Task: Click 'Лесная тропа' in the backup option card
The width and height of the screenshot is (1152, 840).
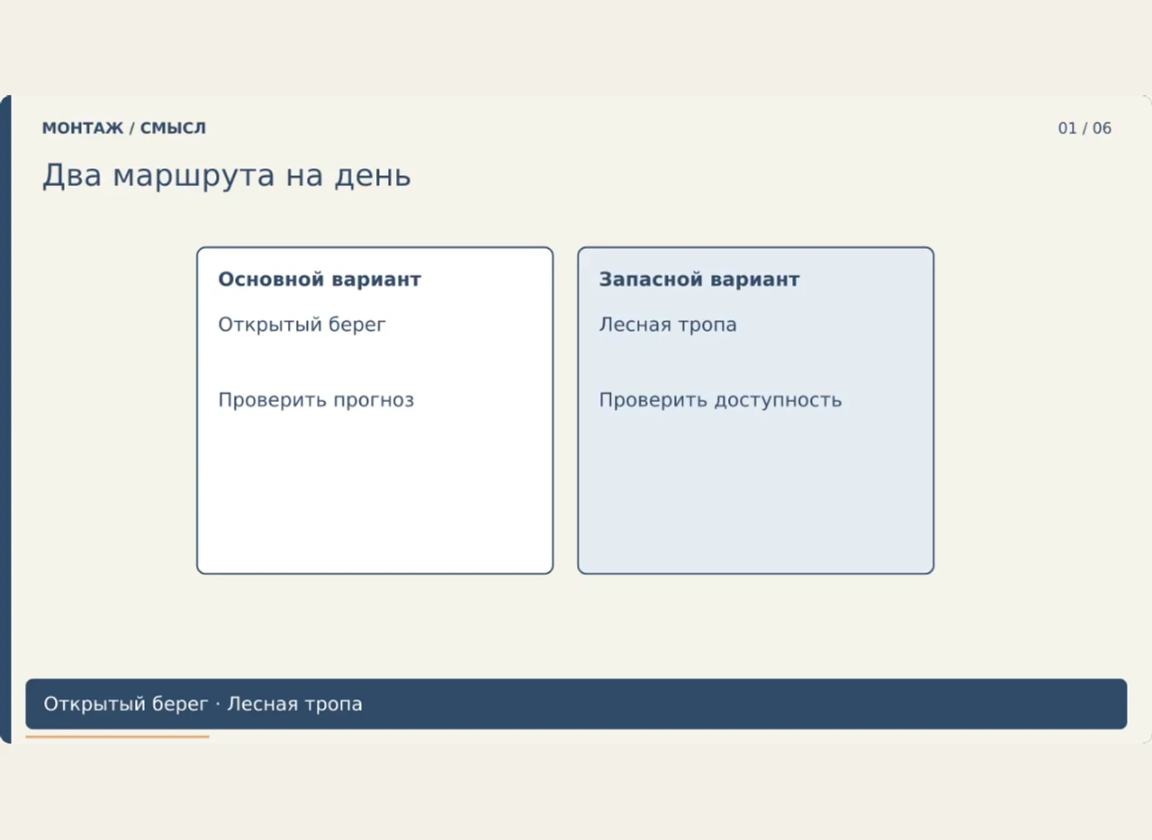Action: point(668,325)
